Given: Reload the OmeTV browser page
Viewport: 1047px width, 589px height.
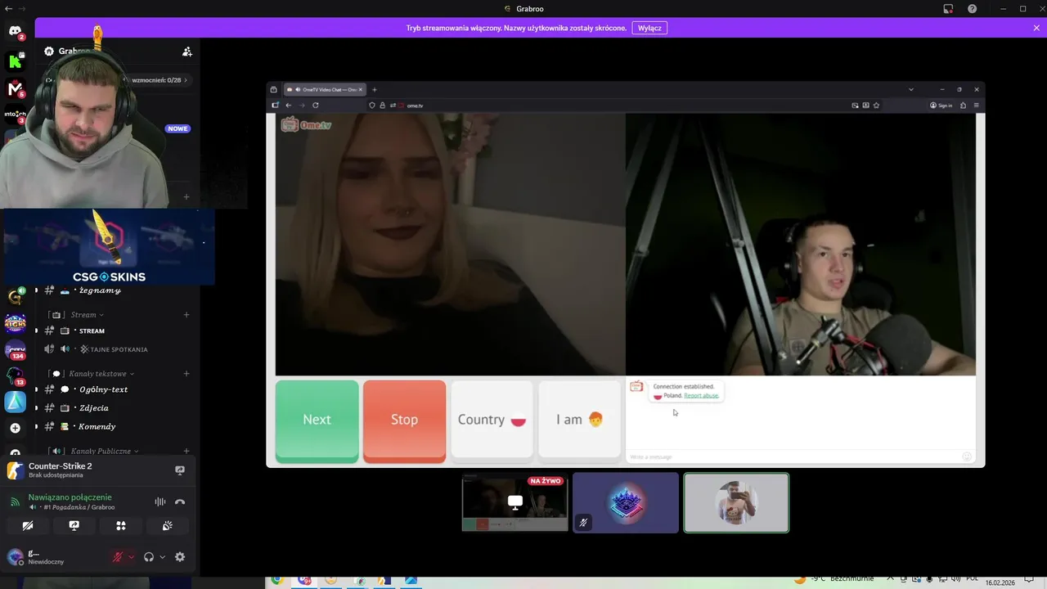Looking at the screenshot, I should [316, 105].
